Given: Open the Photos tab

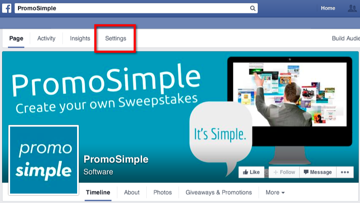Looking at the screenshot, I should (x=163, y=192).
